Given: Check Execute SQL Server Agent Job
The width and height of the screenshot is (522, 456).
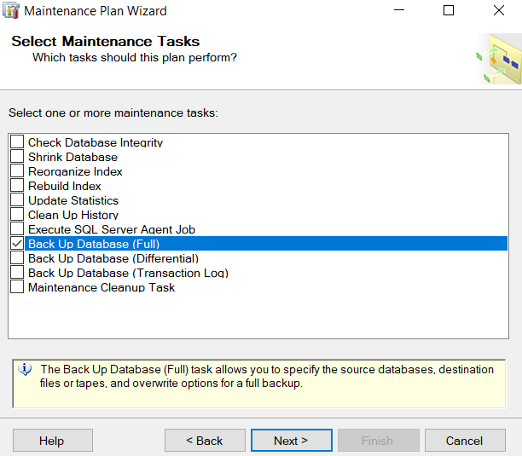Looking at the screenshot, I should point(17,229).
